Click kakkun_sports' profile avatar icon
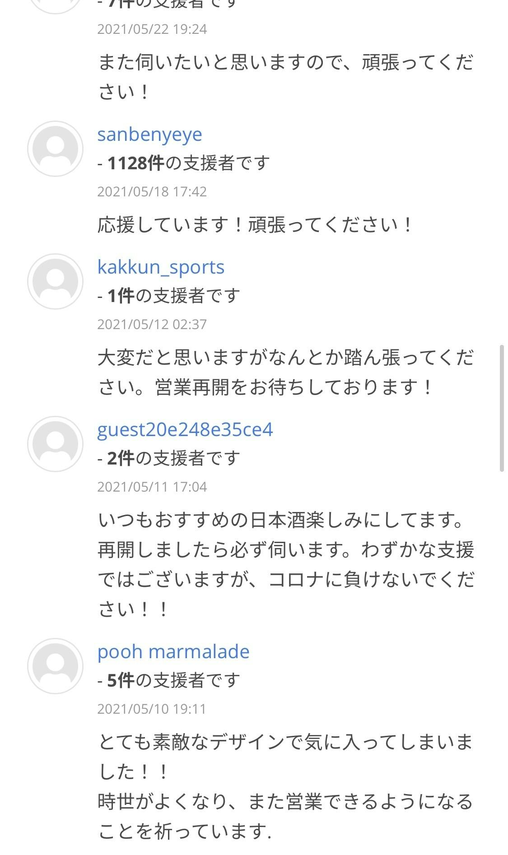This screenshot has width=508, height=855. 55,281
